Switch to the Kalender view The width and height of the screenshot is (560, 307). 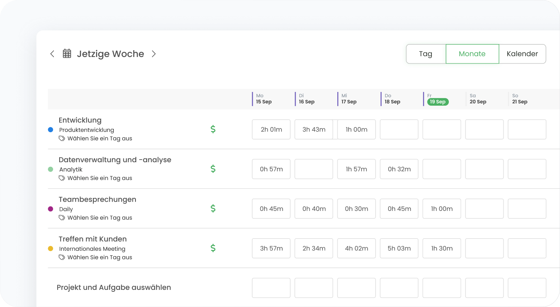point(522,54)
